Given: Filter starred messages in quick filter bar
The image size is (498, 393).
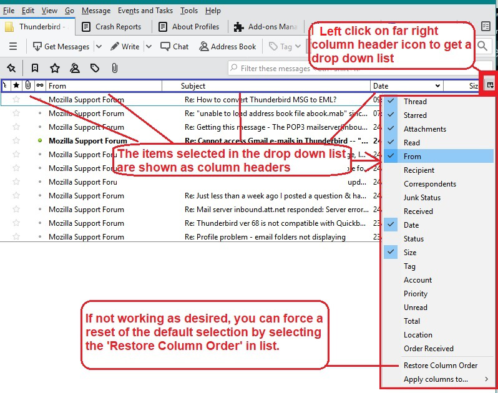Looking at the screenshot, I should [55, 68].
